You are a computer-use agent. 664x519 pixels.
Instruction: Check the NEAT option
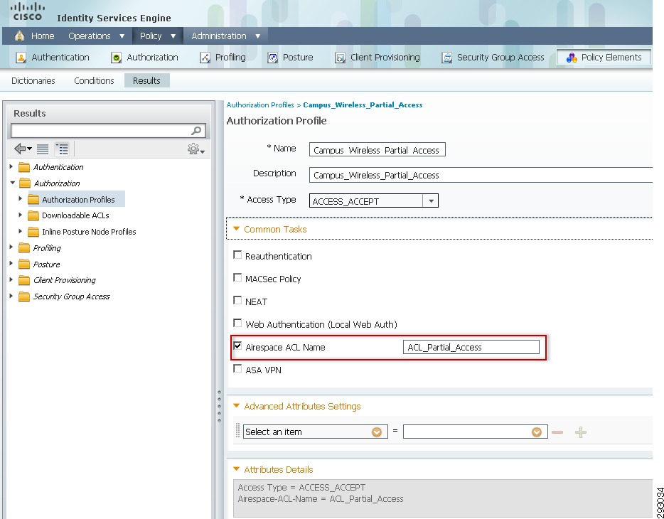pos(237,300)
